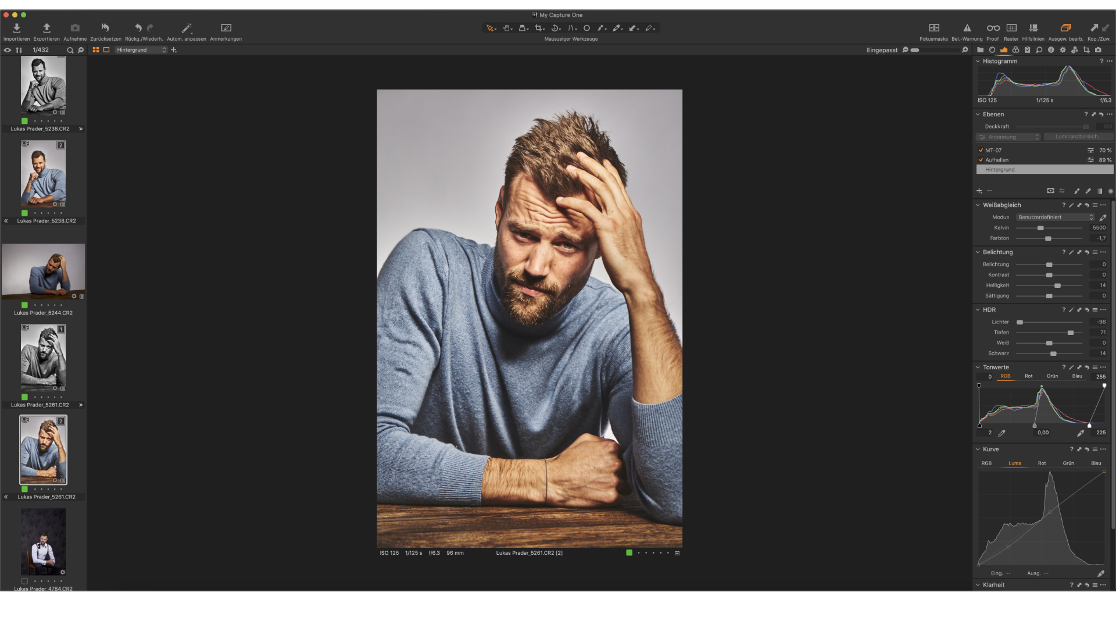Select the Blau channel in Tonwerte
Image resolution: width=1116 pixels, height=628 pixels.
[1076, 376]
